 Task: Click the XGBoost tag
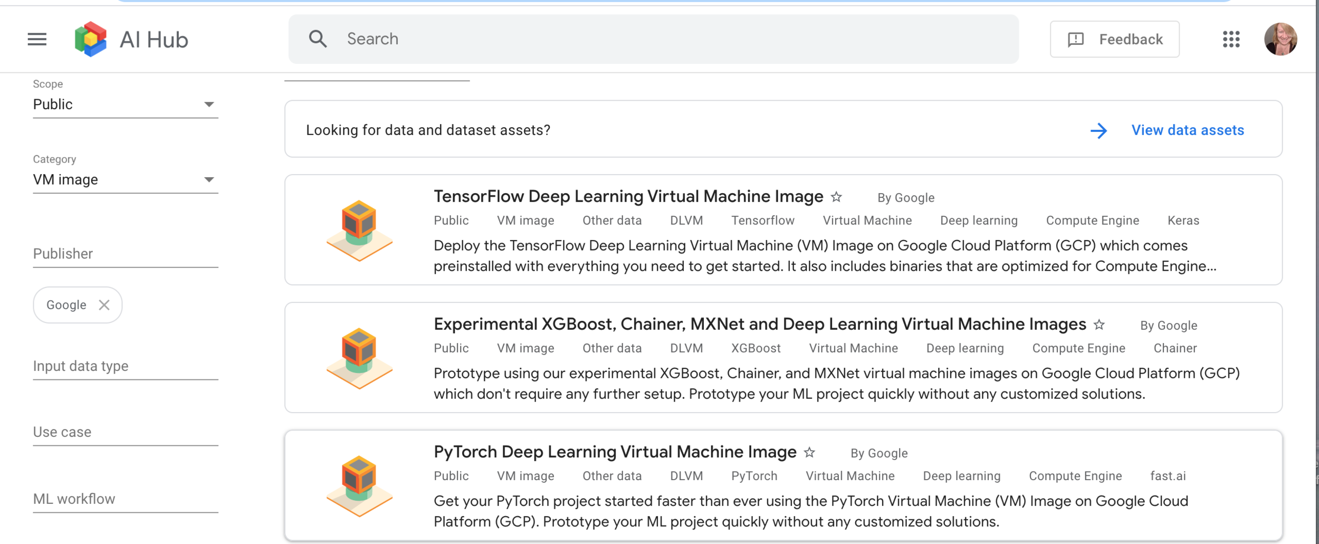pos(756,348)
